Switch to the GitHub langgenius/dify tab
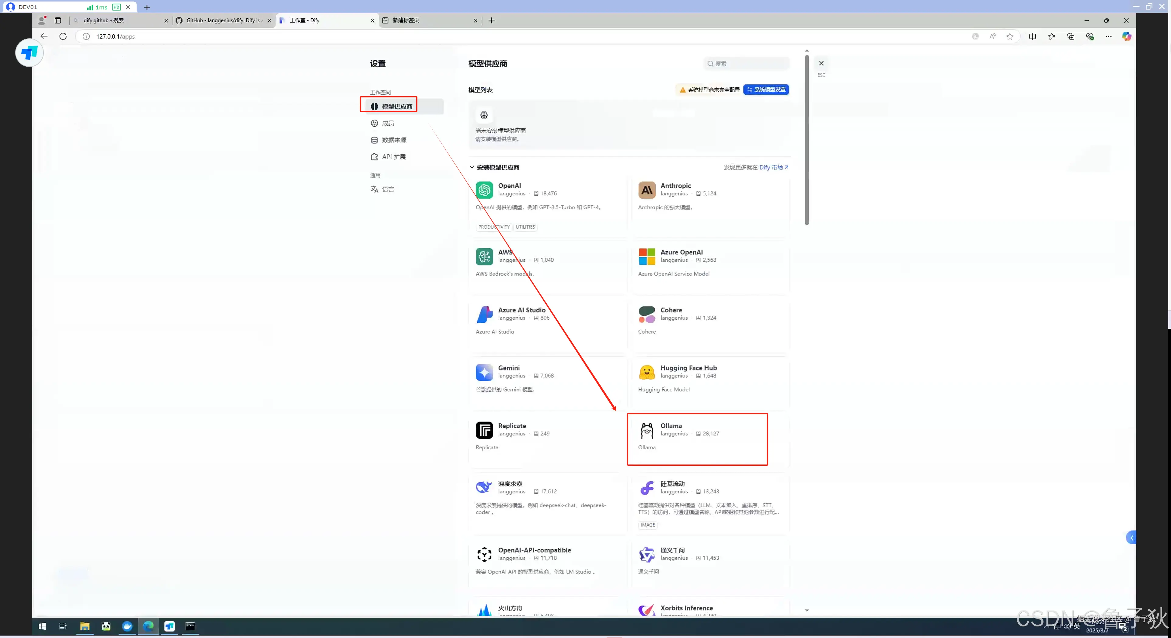The image size is (1171, 638). [223, 20]
